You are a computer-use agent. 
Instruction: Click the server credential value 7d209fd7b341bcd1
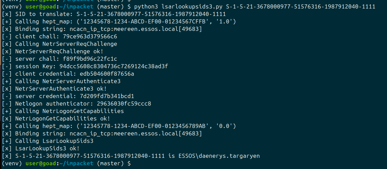coord(107,96)
